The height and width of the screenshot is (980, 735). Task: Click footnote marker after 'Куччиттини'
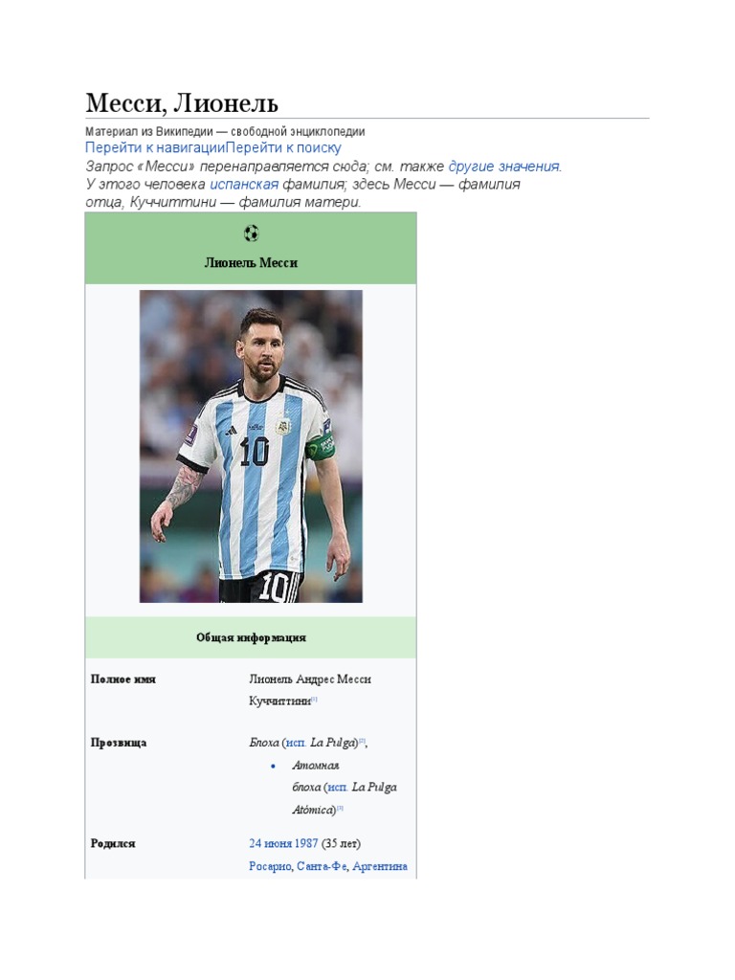pos(314,700)
